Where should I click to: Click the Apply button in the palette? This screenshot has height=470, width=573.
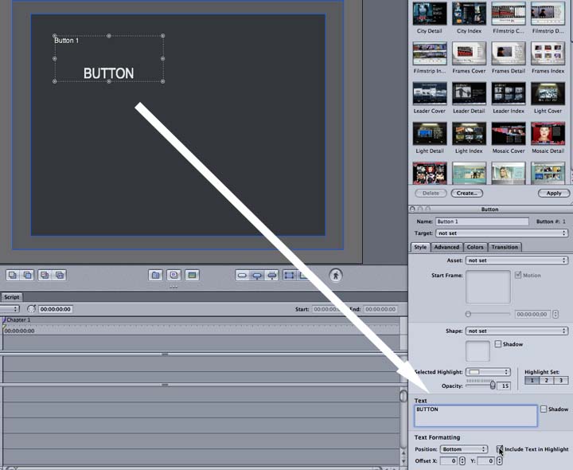pyautogui.click(x=554, y=193)
